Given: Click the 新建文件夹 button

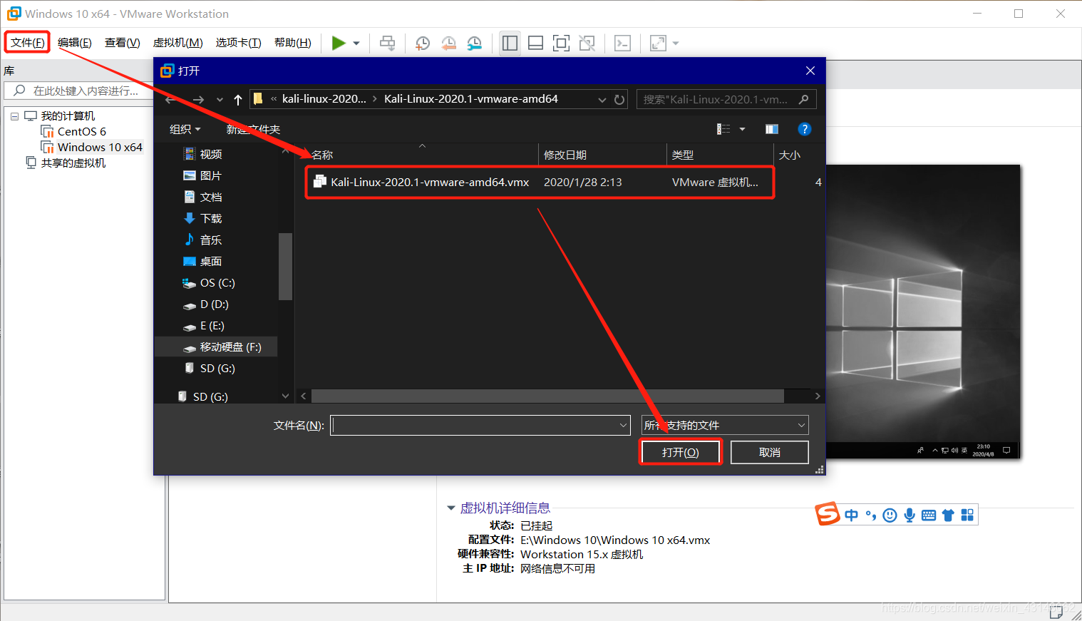Looking at the screenshot, I should coord(253,129).
